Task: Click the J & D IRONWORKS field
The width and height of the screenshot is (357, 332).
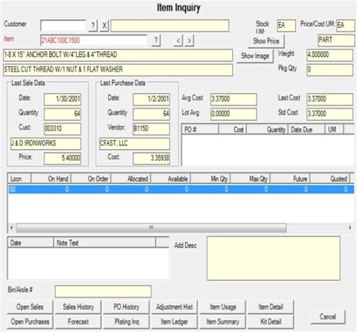Action: pos(46,144)
